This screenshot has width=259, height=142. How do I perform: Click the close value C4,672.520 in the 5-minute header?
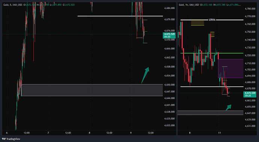[x=69, y=5]
